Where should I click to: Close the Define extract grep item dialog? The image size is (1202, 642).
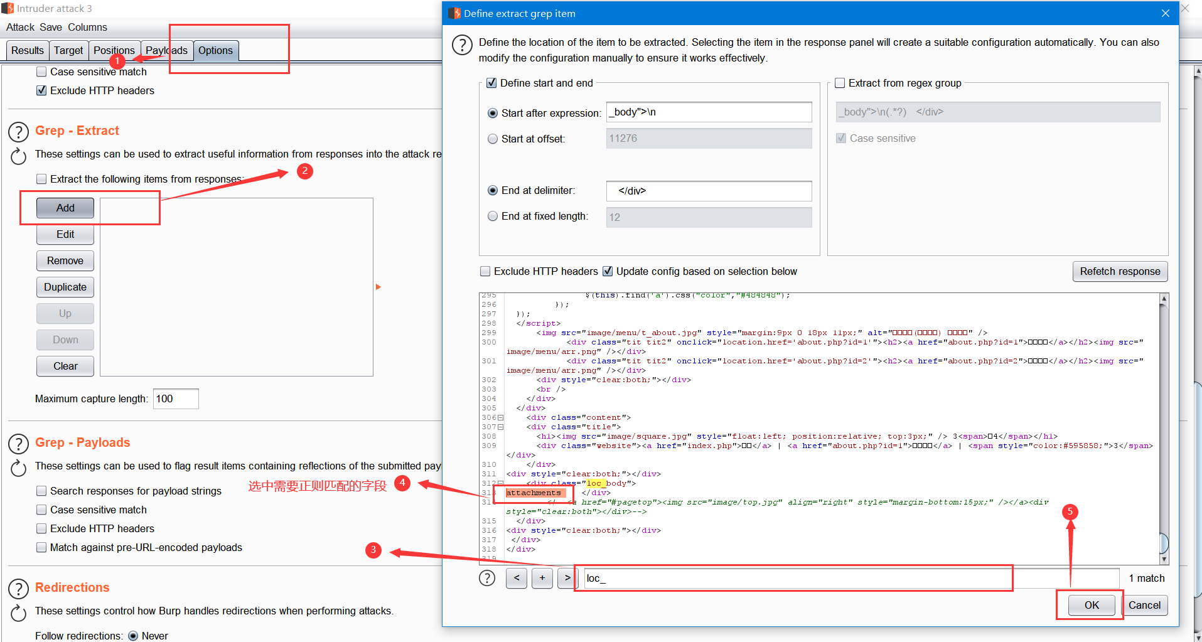[1166, 13]
